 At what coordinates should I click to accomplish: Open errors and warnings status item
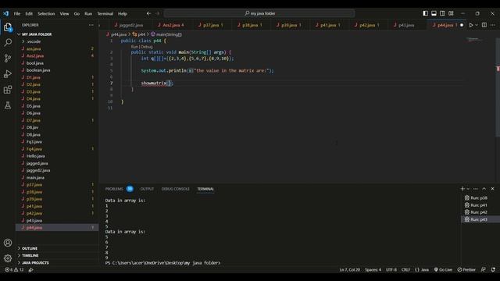pos(14,269)
